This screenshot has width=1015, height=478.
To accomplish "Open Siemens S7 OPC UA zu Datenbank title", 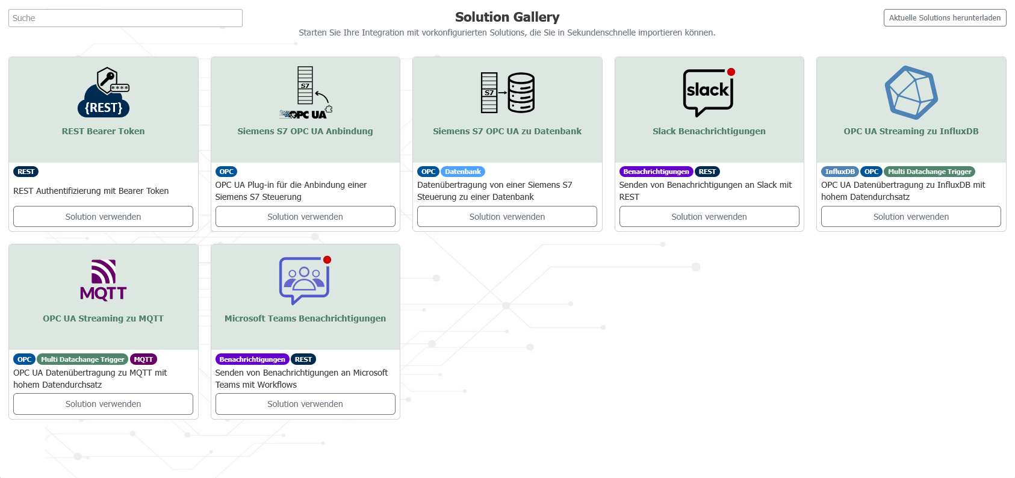I will [x=507, y=131].
